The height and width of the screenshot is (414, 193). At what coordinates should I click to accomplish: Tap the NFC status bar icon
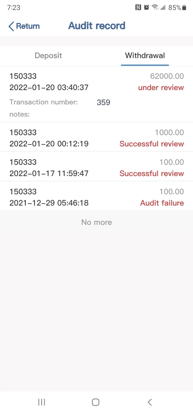[138, 7]
